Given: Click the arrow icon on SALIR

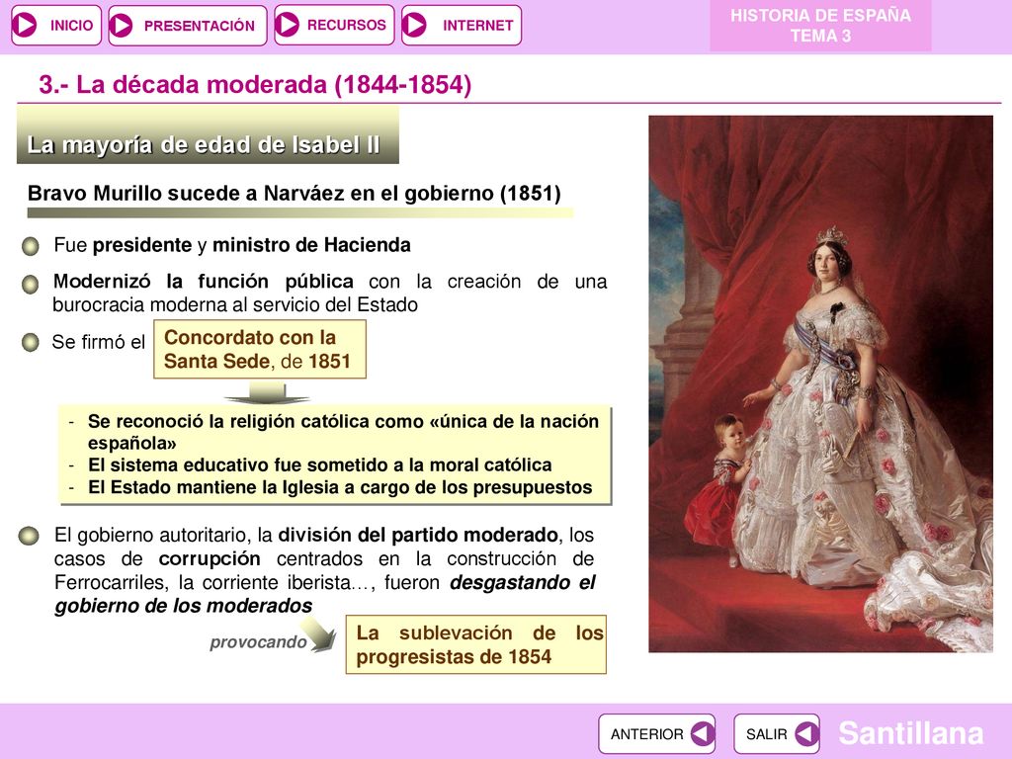Looking at the screenshot, I should [x=806, y=734].
